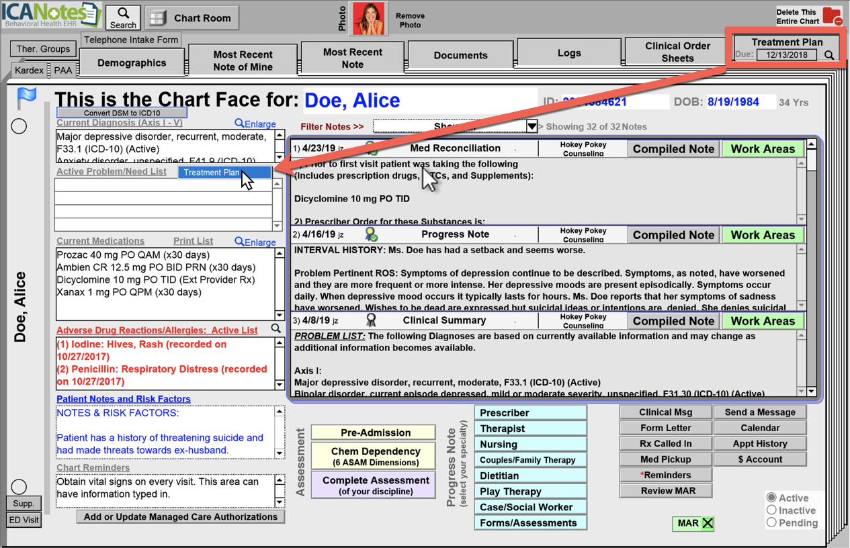Select the Pending status radio button
This screenshot has height=548, width=850.
(x=771, y=522)
